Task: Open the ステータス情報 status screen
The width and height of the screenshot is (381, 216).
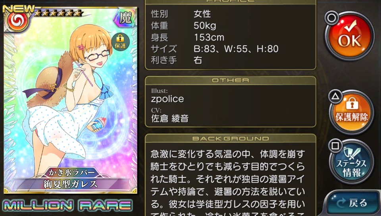Action: point(352,162)
